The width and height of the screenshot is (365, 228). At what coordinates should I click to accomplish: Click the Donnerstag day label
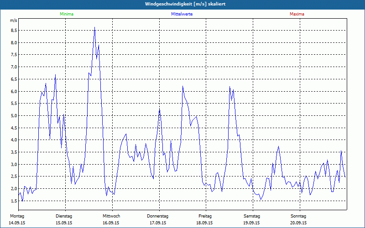[x=157, y=216]
